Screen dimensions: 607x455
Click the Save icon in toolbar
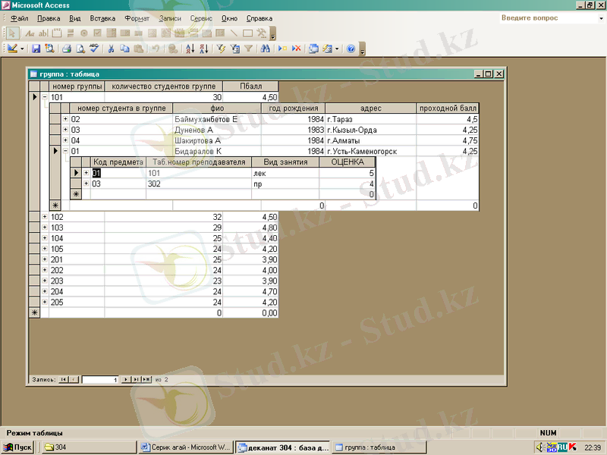[x=36, y=49]
